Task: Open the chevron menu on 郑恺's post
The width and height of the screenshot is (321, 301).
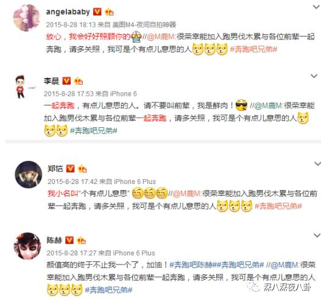Action: coord(317,164)
